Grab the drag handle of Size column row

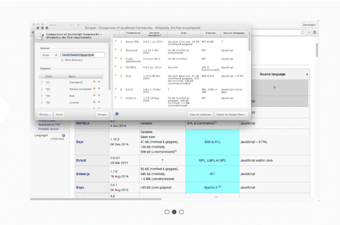(42, 96)
